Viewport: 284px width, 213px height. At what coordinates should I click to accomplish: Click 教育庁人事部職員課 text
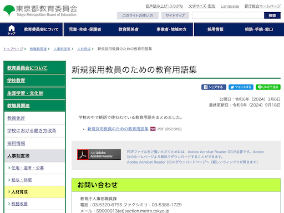(x=99, y=199)
